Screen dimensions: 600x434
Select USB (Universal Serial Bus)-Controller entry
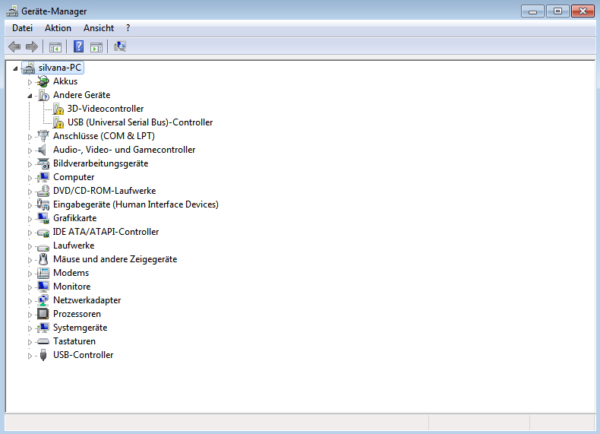[140, 122]
